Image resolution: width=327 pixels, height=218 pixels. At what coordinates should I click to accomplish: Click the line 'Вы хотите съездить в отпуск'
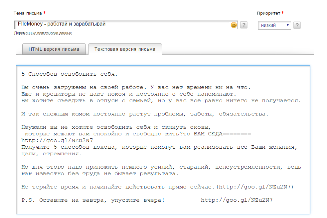(x=161, y=101)
